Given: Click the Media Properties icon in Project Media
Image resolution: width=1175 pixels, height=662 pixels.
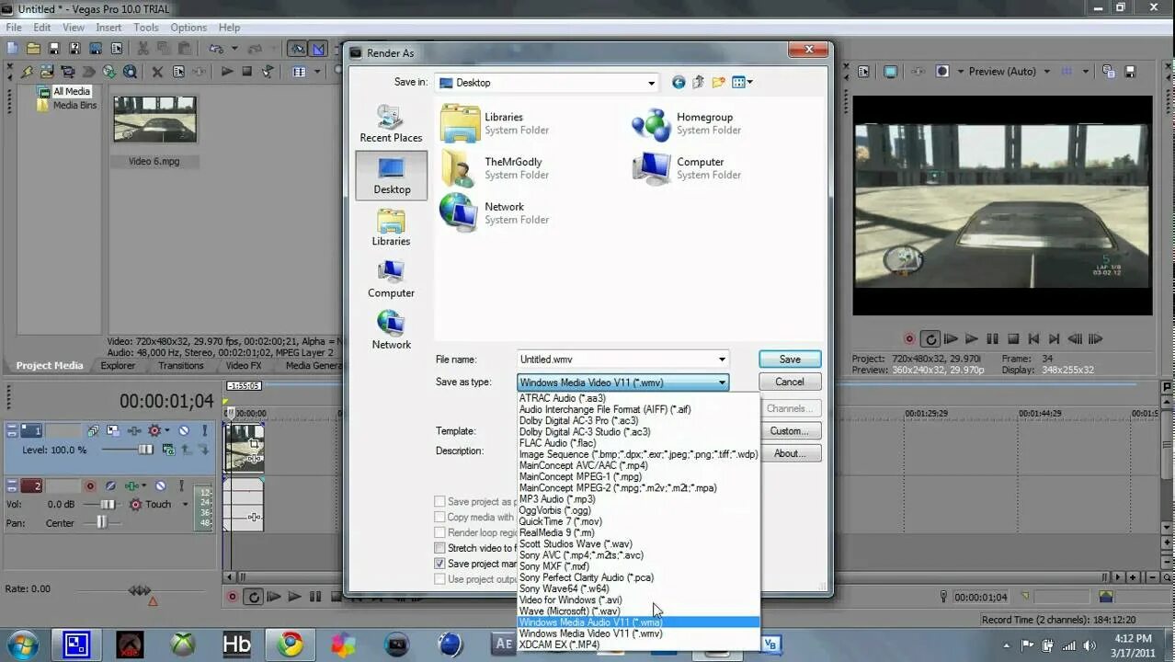Looking at the screenshot, I should 178,72.
